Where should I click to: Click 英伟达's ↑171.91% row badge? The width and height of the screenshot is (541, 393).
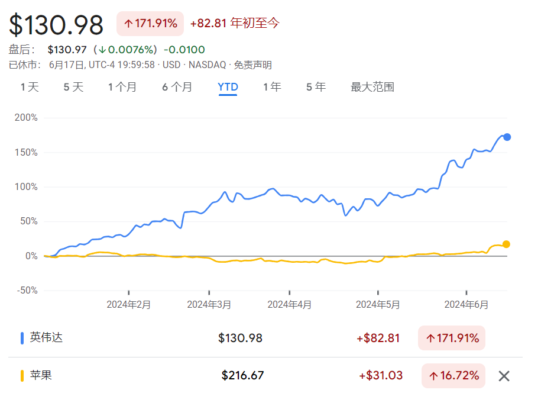coord(451,339)
